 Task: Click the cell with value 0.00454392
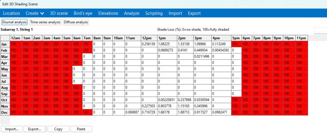click(221, 50)
